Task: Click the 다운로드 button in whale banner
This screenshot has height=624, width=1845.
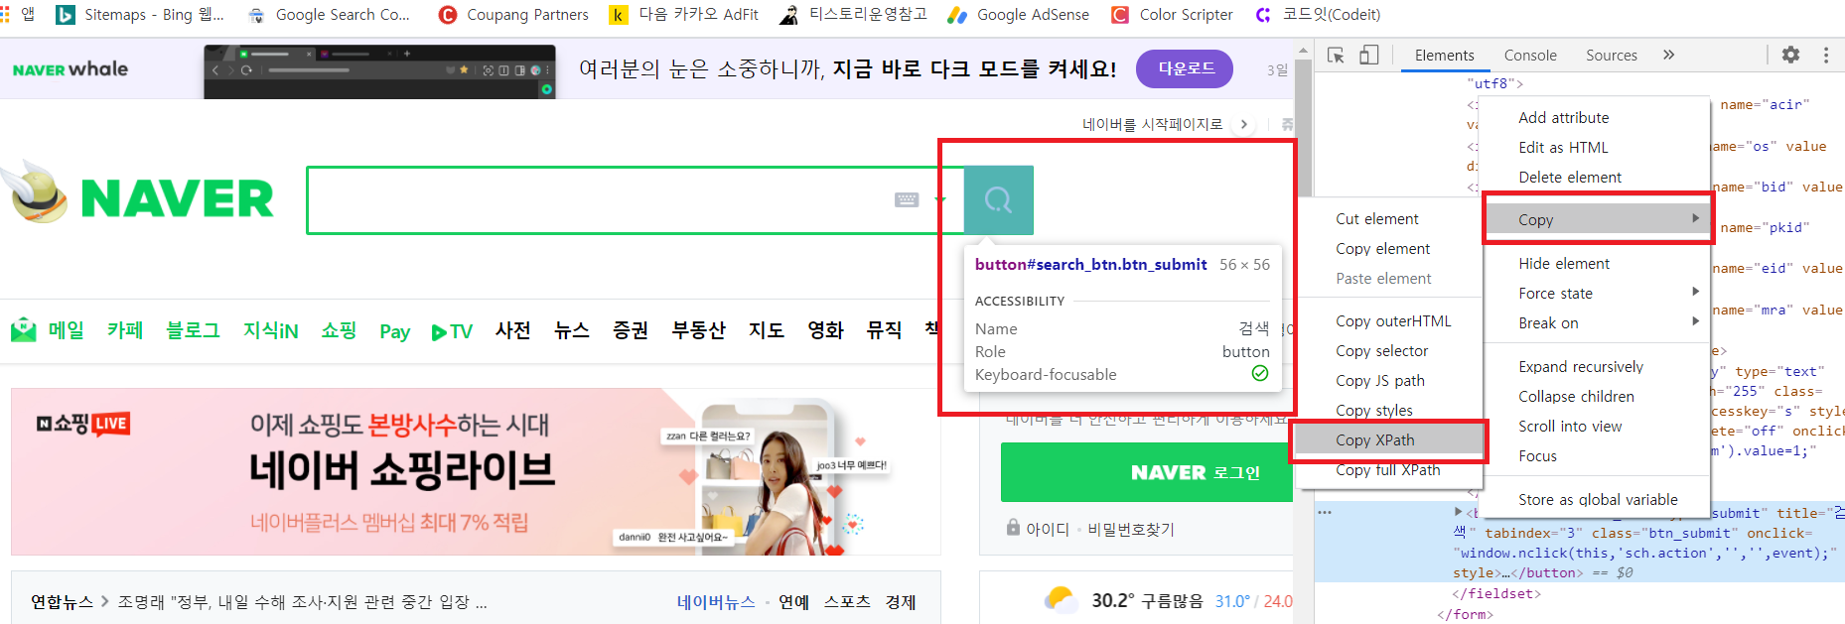Action: pos(1187,68)
